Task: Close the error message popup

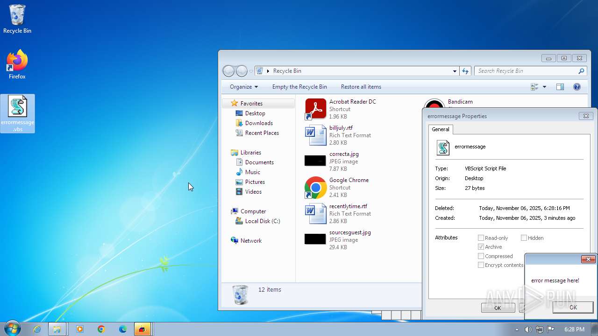Action: point(588,259)
